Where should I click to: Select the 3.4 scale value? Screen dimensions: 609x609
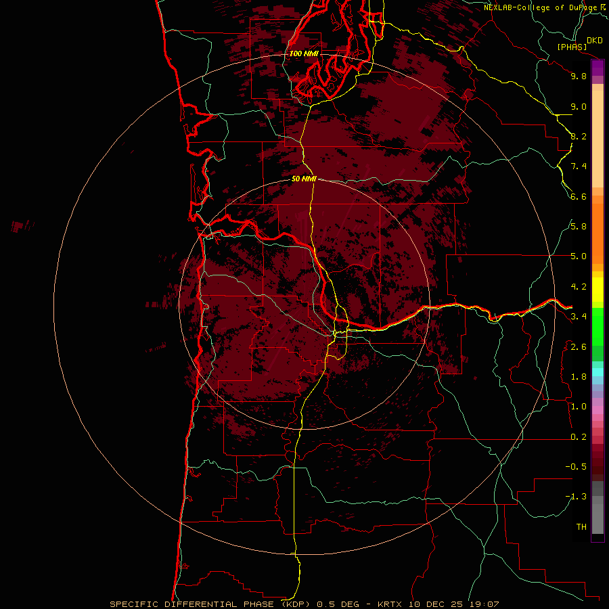click(579, 317)
